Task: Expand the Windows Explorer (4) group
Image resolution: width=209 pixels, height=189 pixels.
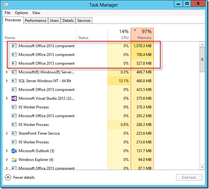Action: point(7,160)
